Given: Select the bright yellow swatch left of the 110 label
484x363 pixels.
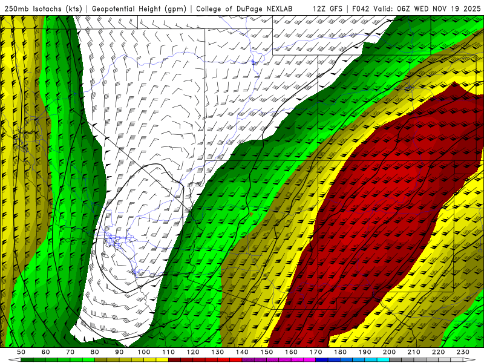Looking at the screenshot, I should (162, 360).
